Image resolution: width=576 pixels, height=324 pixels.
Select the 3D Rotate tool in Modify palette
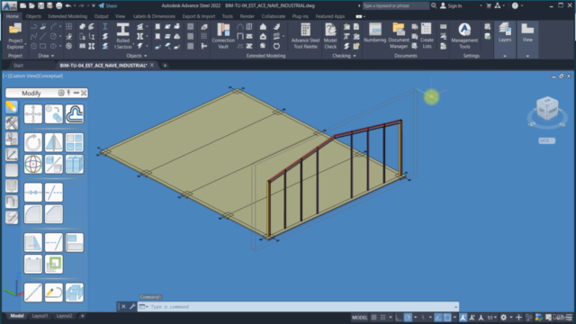(33, 164)
